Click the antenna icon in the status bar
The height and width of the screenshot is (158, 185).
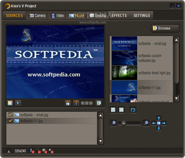9,151
